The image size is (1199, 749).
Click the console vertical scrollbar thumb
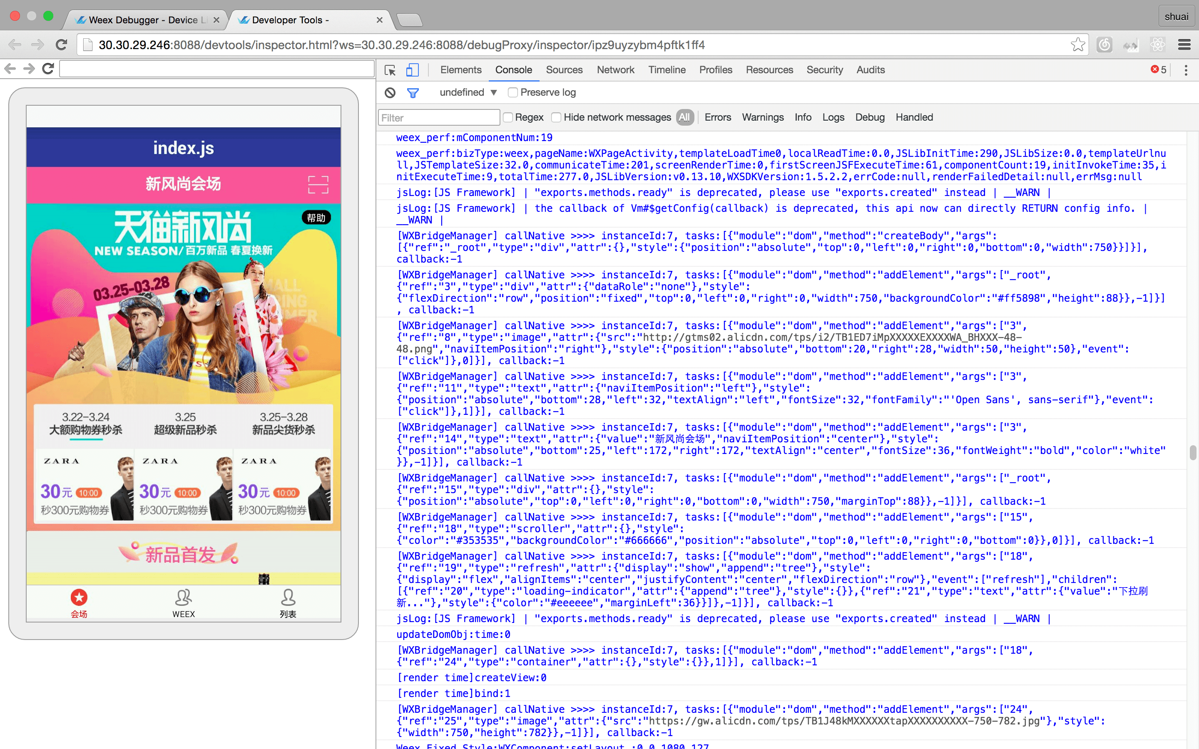[1193, 453]
